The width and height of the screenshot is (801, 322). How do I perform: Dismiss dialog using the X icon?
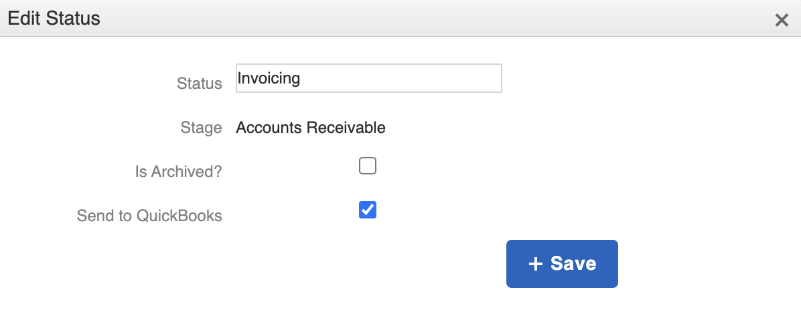[781, 20]
